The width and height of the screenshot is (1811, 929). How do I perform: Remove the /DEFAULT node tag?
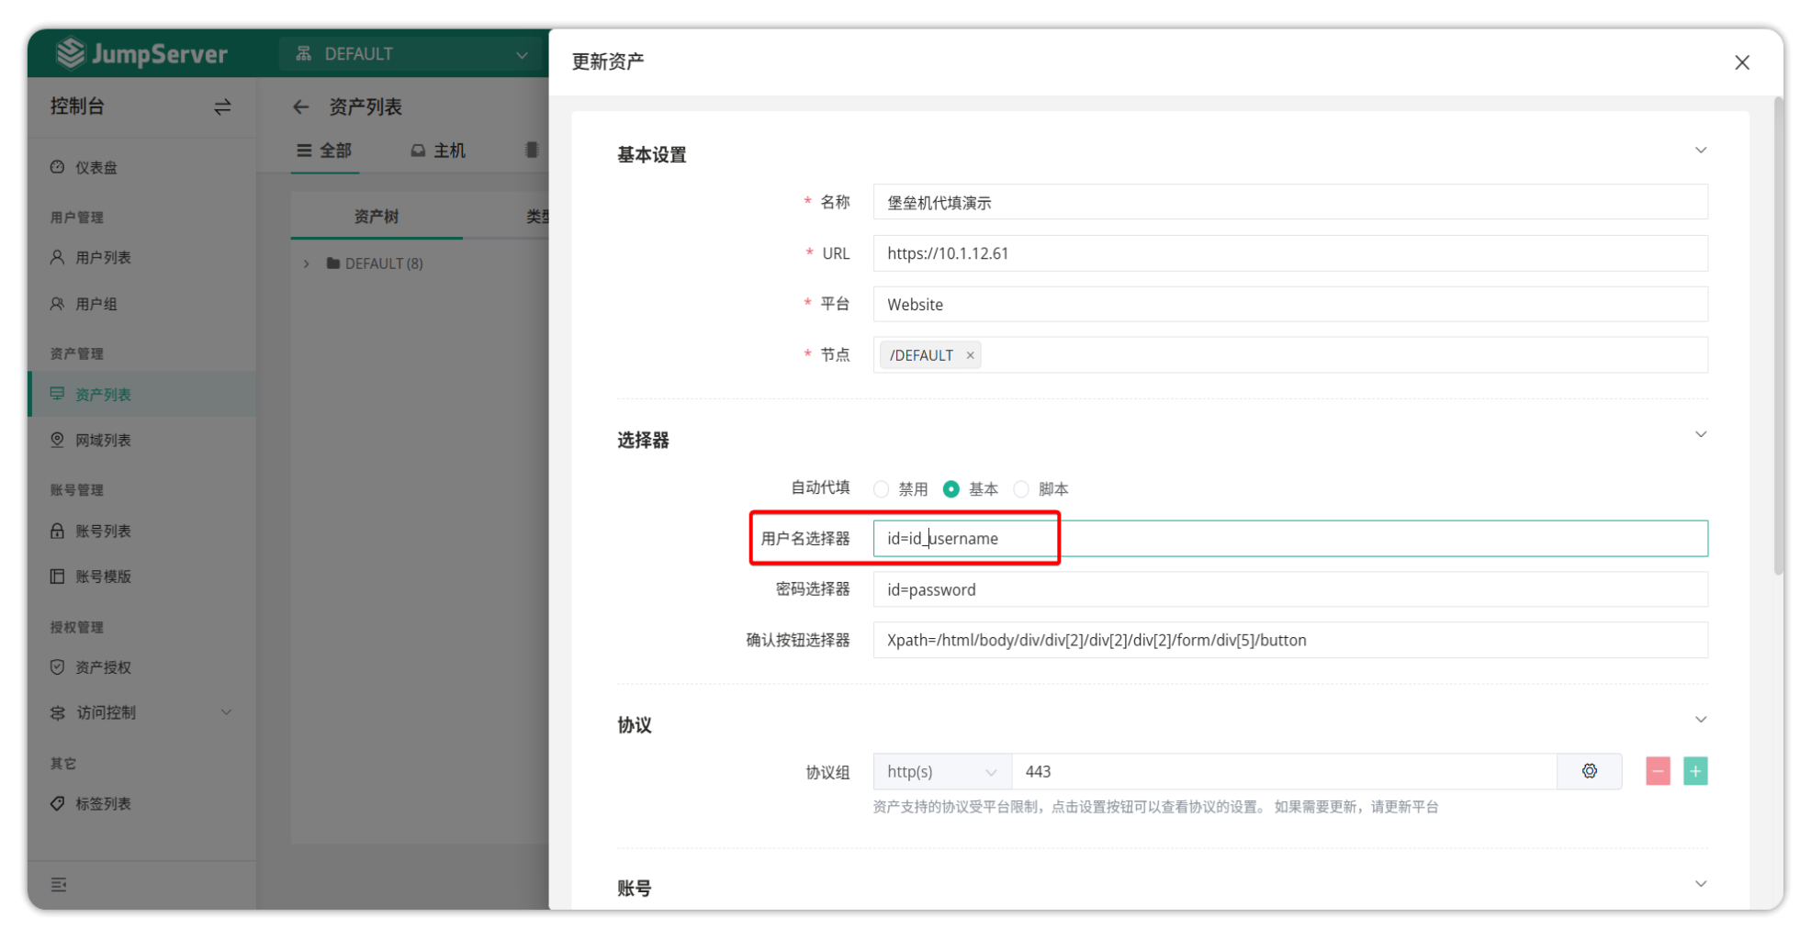[x=970, y=355]
